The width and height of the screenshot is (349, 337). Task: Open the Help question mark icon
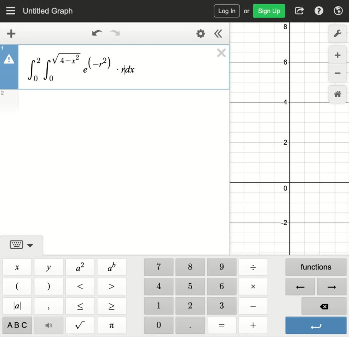[x=319, y=11]
